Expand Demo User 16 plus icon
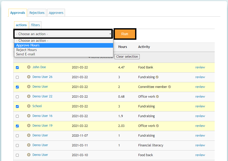 [29, 116]
